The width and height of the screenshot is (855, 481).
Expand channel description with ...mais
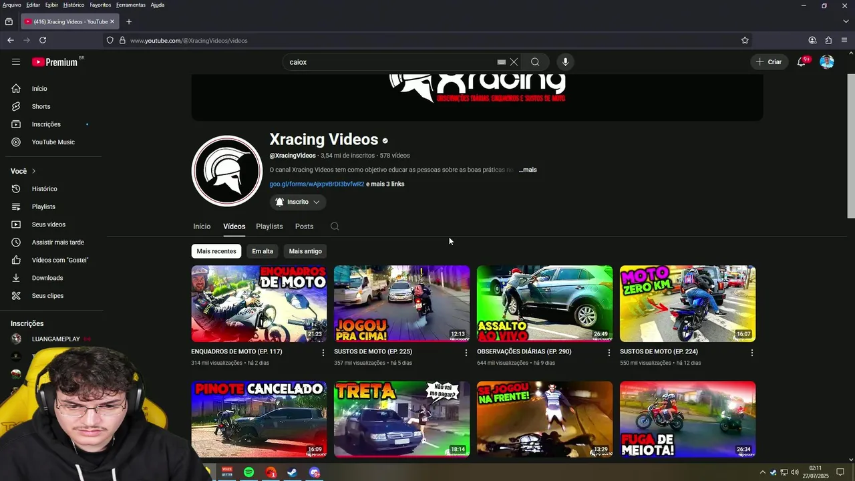pos(528,170)
